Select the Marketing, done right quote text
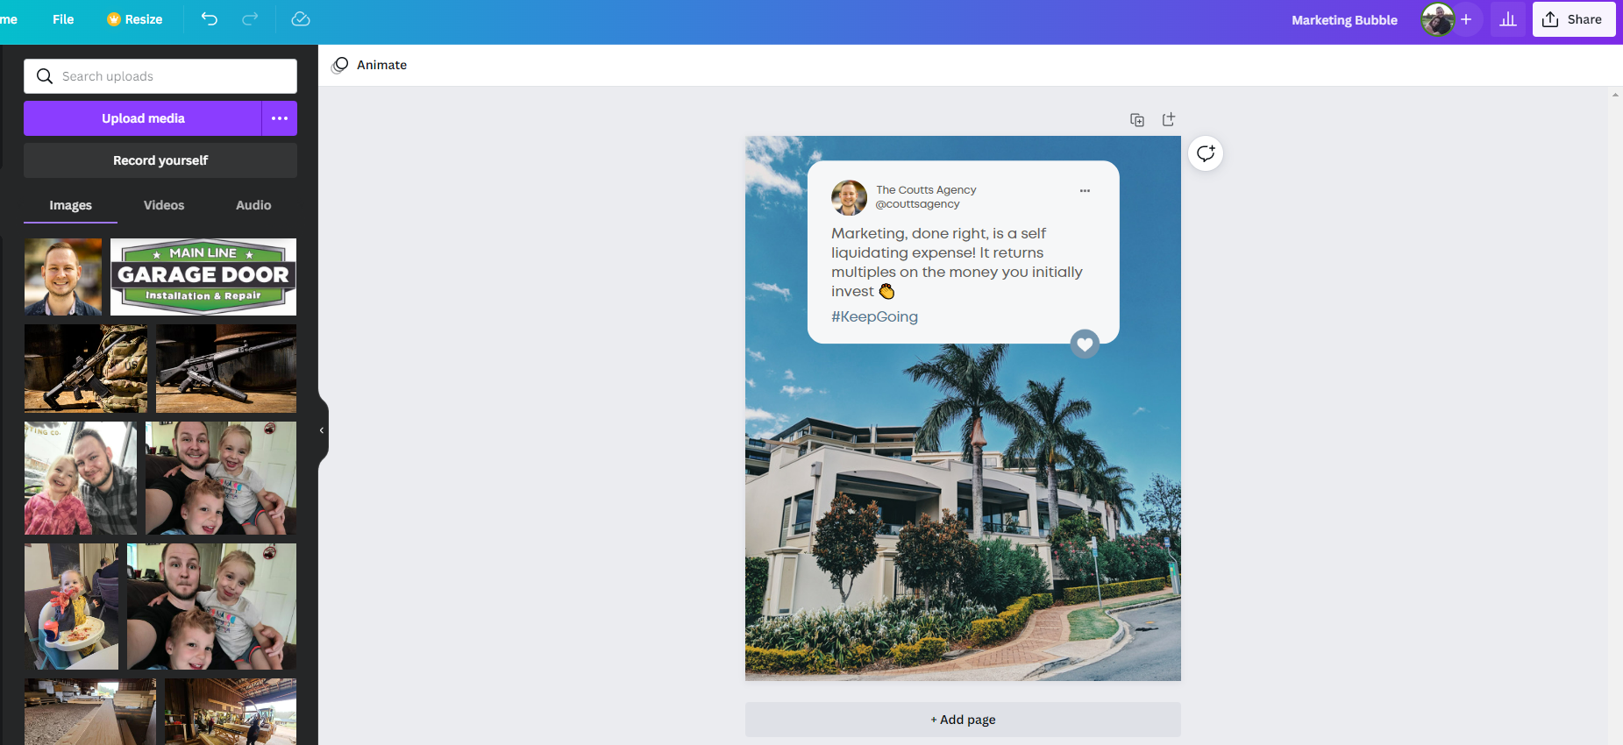The image size is (1623, 745). tap(957, 262)
